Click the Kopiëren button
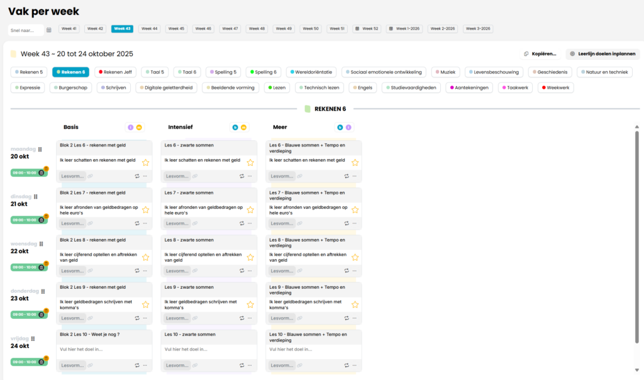This screenshot has height=380, width=644. tap(540, 54)
